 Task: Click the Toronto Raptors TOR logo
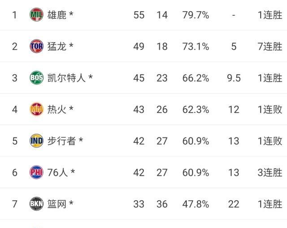[x=36, y=46]
